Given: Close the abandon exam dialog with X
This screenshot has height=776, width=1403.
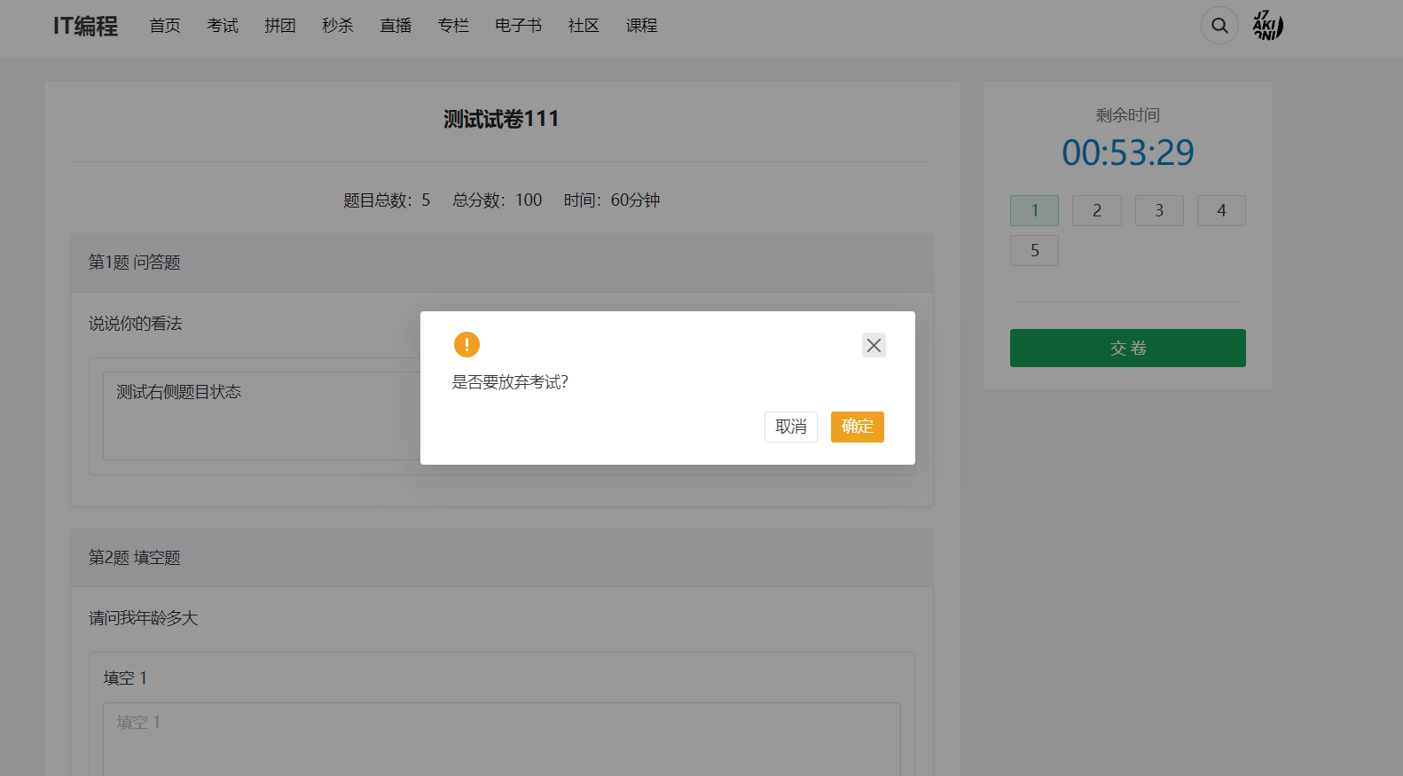Looking at the screenshot, I should pos(874,345).
